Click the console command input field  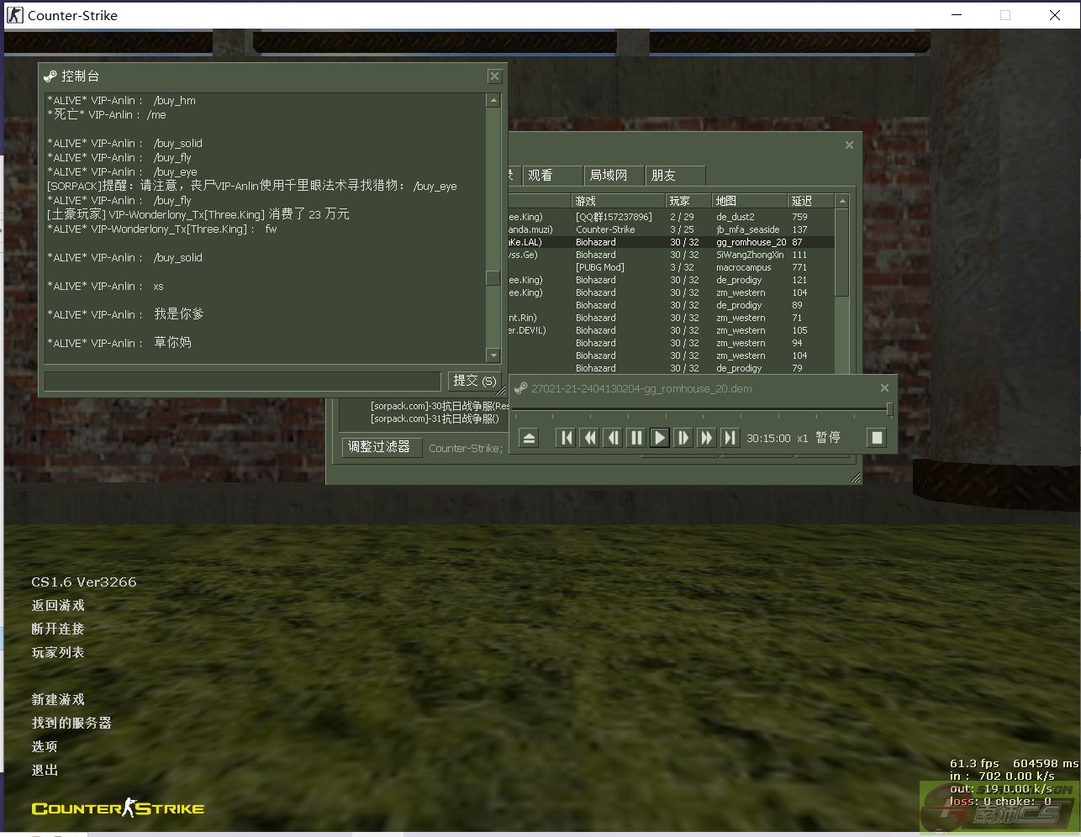(x=242, y=382)
